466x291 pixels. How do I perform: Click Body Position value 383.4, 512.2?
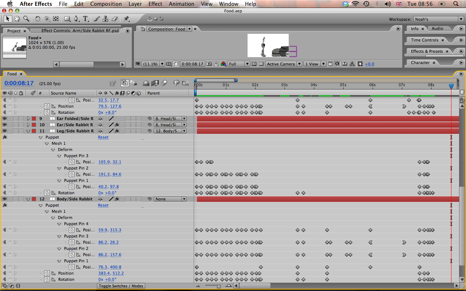pyautogui.click(x=111, y=273)
